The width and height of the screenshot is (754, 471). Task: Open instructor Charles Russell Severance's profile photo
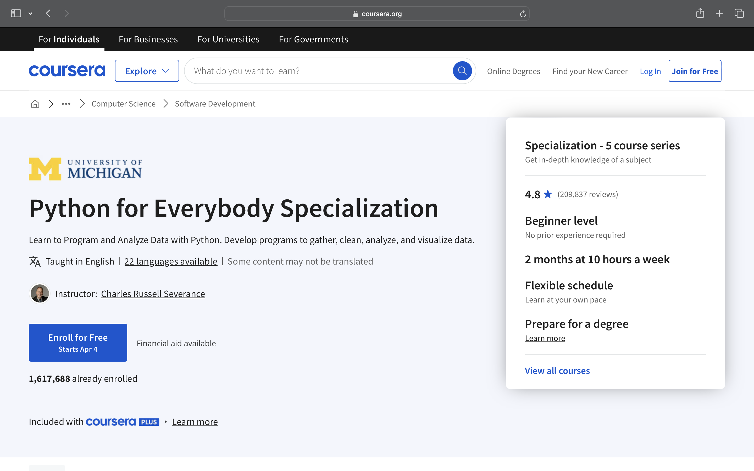click(39, 293)
